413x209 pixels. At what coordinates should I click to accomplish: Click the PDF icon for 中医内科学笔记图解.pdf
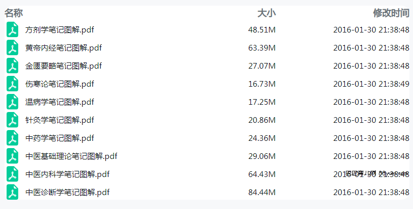click(12, 174)
